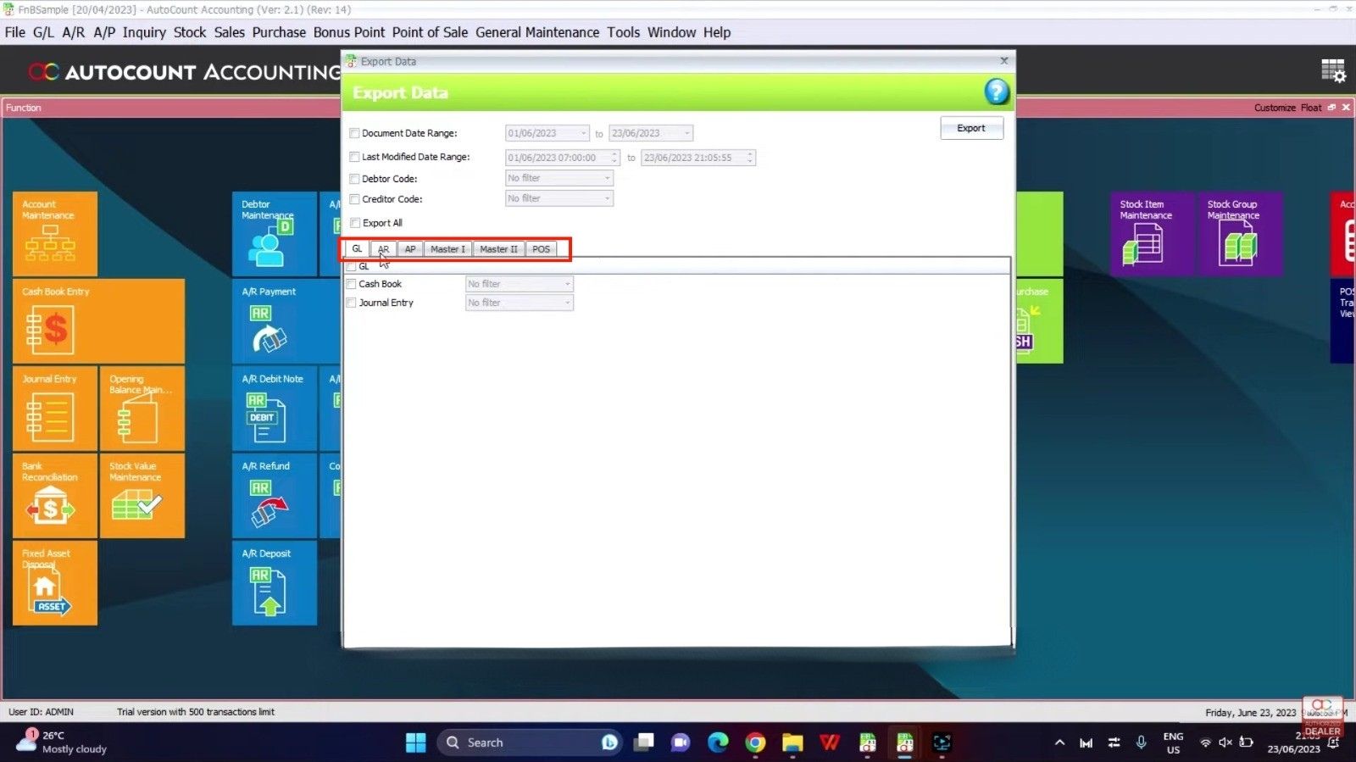The width and height of the screenshot is (1356, 762).
Task: Open A/R Debit Note tile
Action: pos(275,409)
